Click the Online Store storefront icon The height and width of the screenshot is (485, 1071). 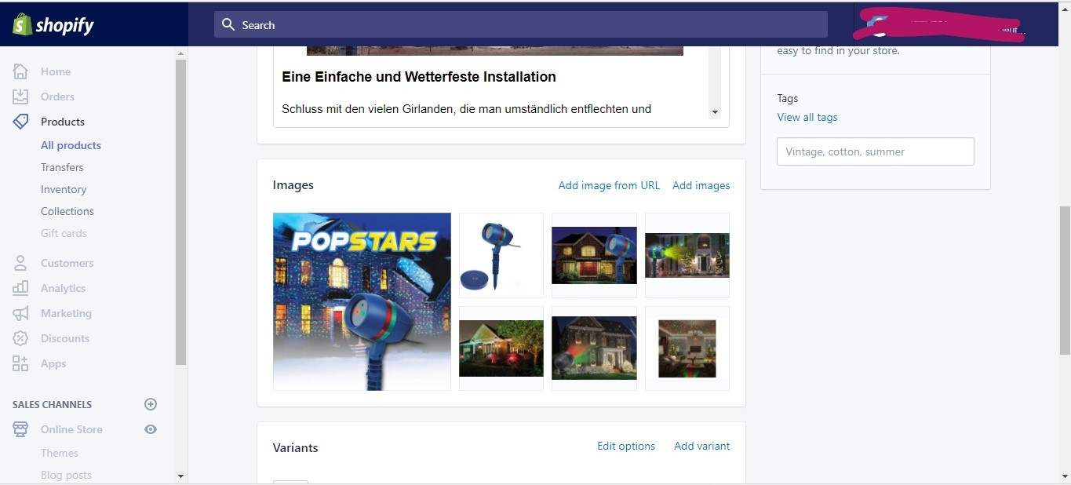(20, 429)
